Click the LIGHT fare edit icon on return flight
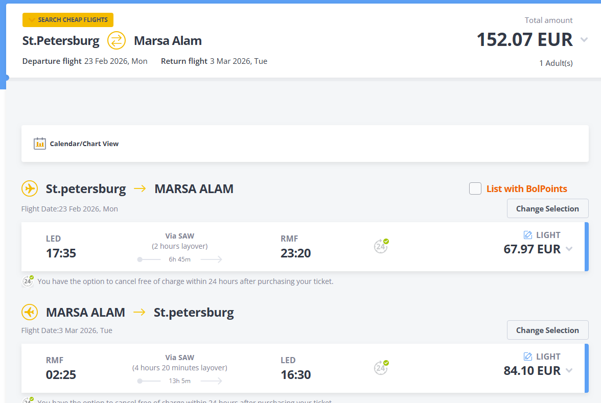601x403 pixels. 528,357
